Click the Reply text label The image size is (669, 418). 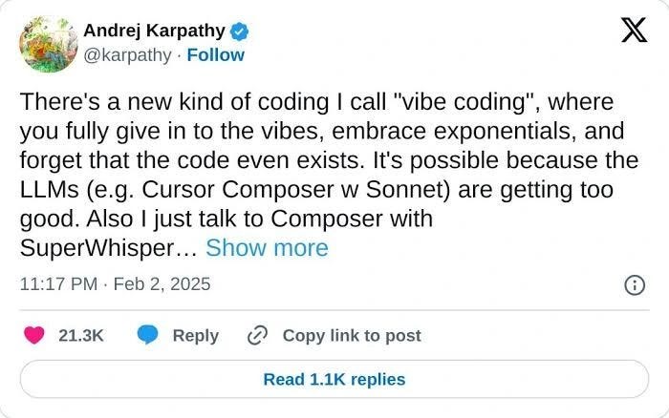pyautogui.click(x=196, y=336)
